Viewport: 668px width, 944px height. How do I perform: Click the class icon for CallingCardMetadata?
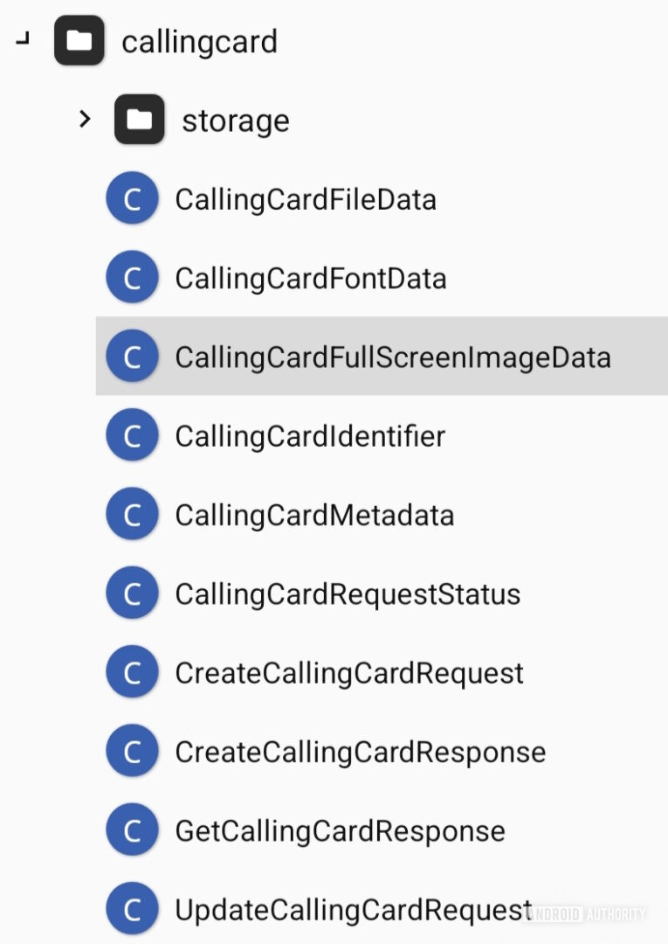[x=132, y=514]
